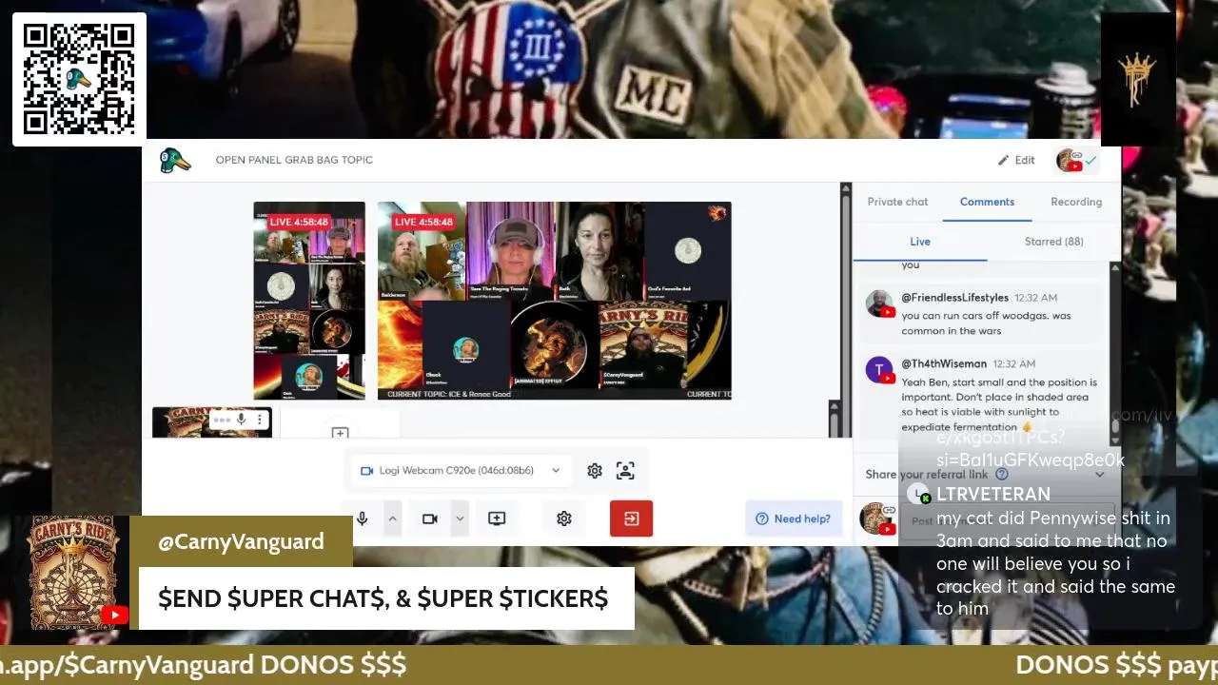This screenshot has width=1218, height=685.
Task: Click the StreamYard duck logo
Action: [x=174, y=160]
